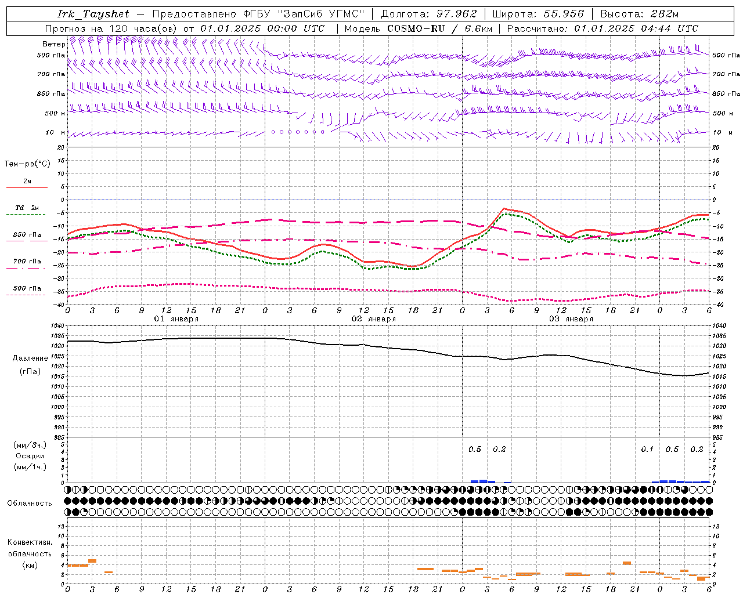The height and width of the screenshot is (594, 743).
Task: Click the 0.1 precipitation amount value
Action: [x=647, y=450]
